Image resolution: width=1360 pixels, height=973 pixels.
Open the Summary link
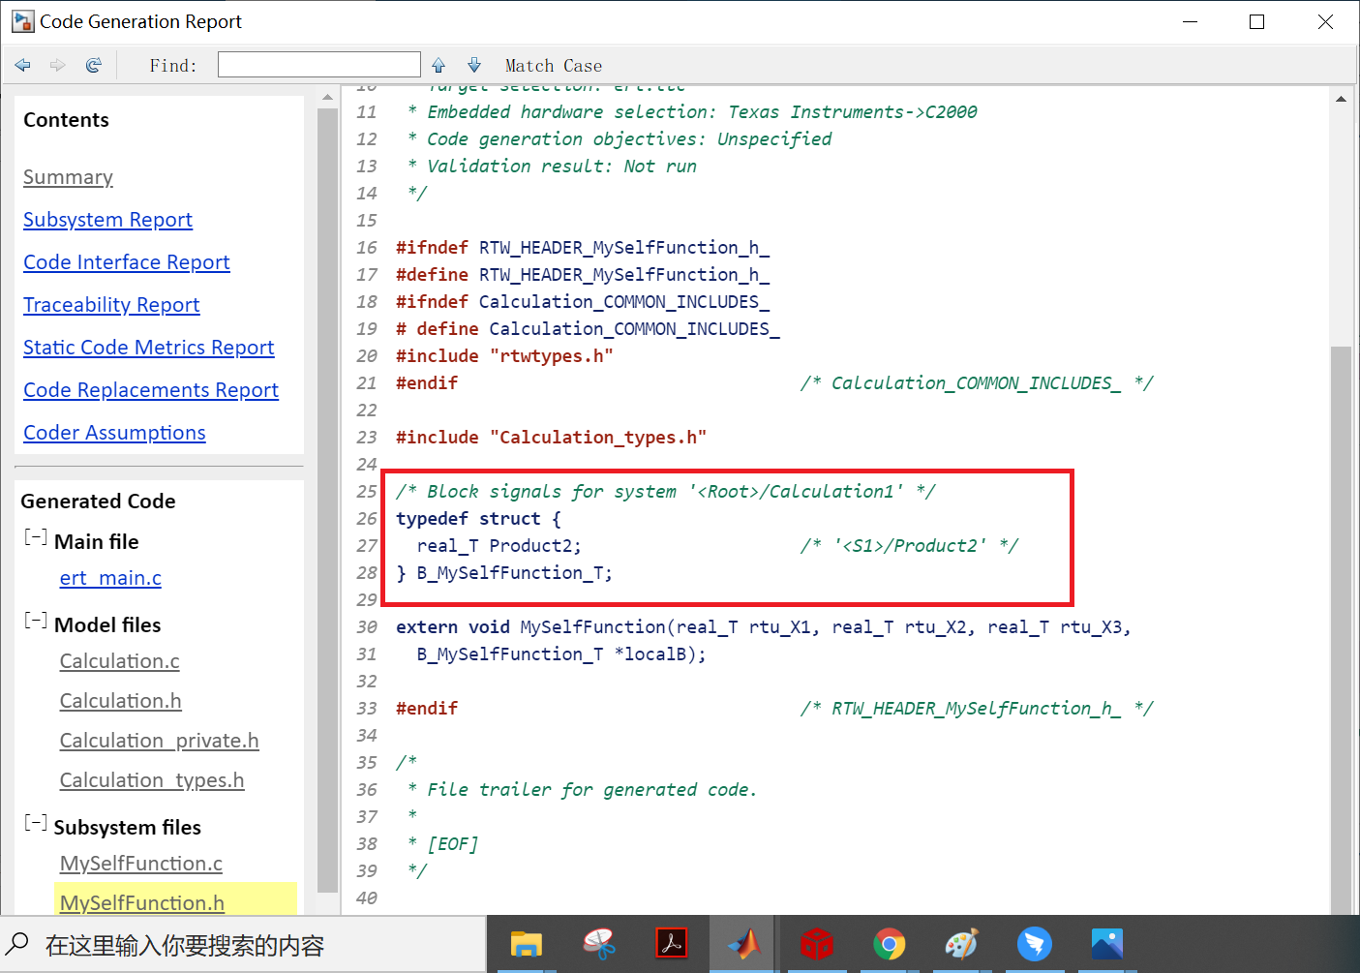pyautogui.click(x=68, y=177)
